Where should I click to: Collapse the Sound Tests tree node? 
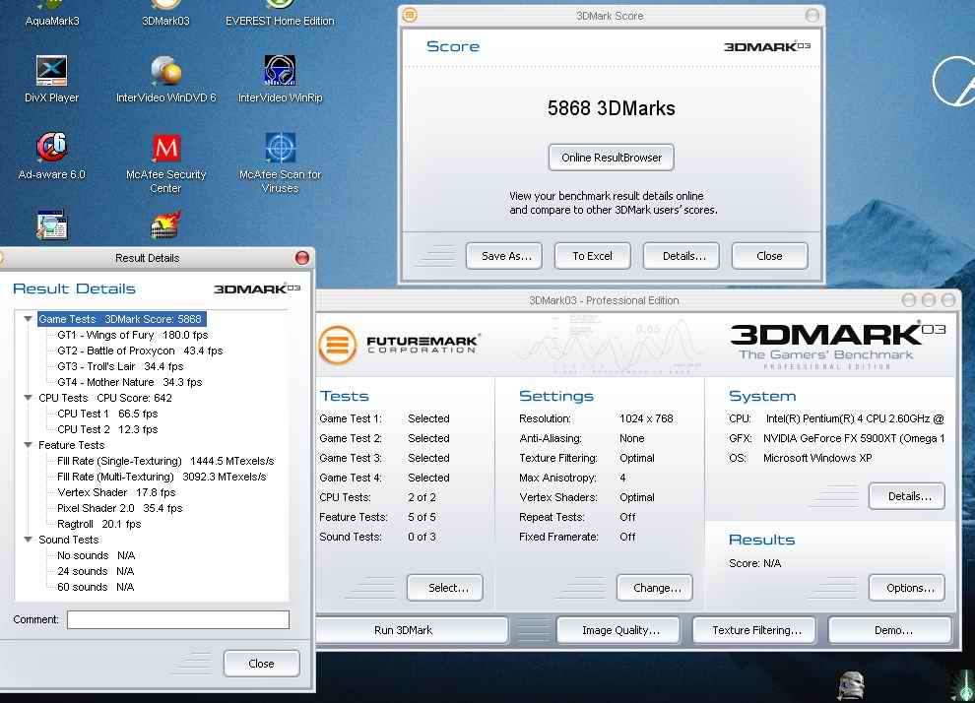tap(28, 540)
